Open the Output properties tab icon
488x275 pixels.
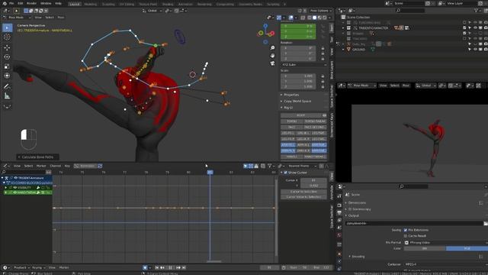point(339,212)
